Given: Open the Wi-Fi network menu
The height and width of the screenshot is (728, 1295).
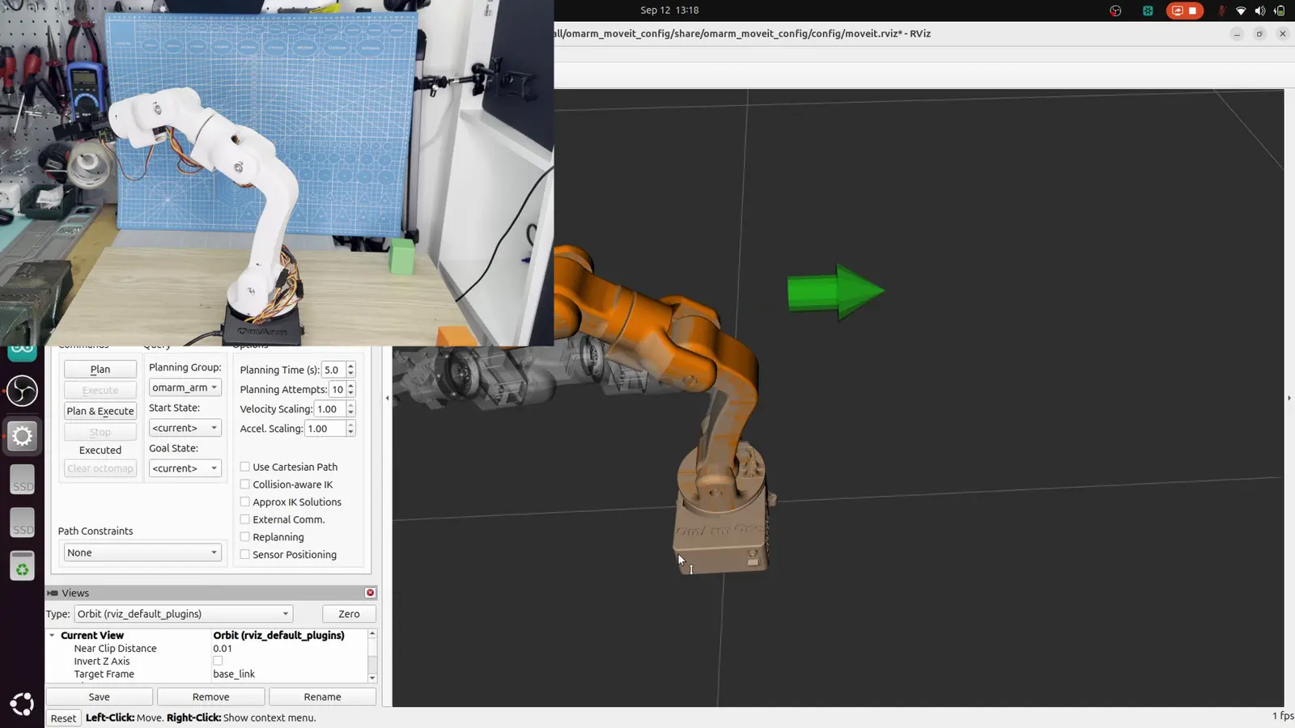Looking at the screenshot, I should [1241, 11].
